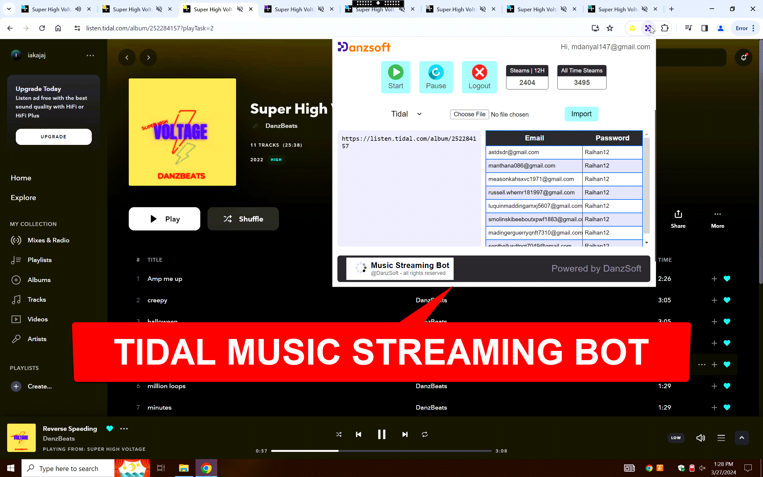The width and height of the screenshot is (763, 477).
Task: Click the Upgrade button
Action: (54, 137)
